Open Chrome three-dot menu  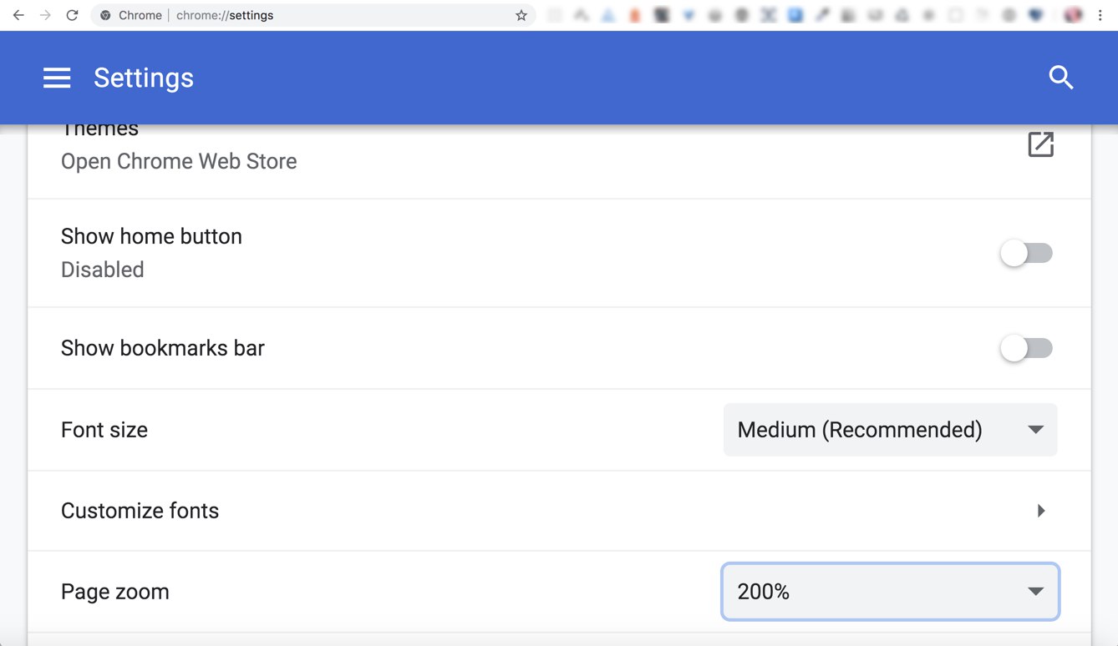coord(1100,15)
